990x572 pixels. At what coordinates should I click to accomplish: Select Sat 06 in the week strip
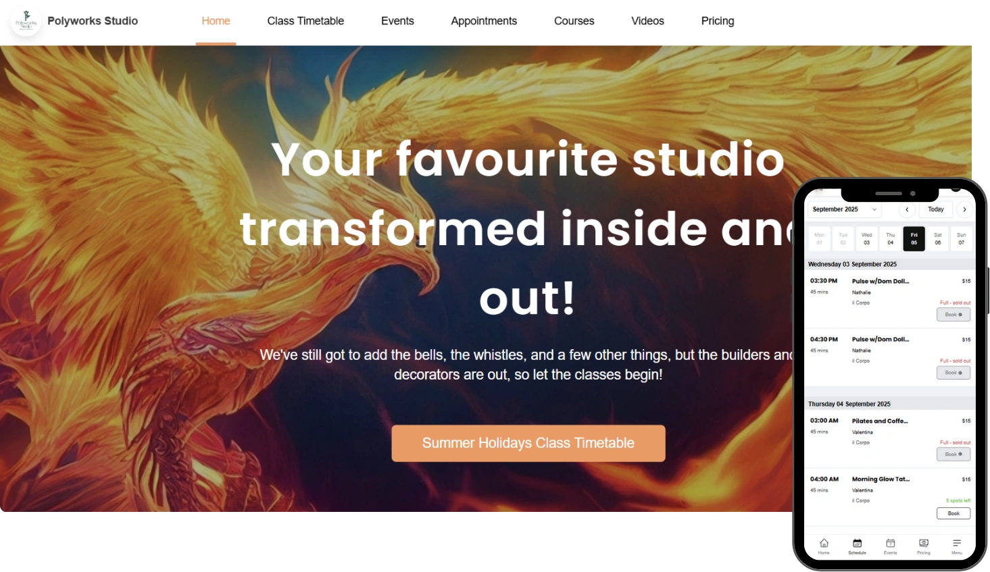point(937,238)
